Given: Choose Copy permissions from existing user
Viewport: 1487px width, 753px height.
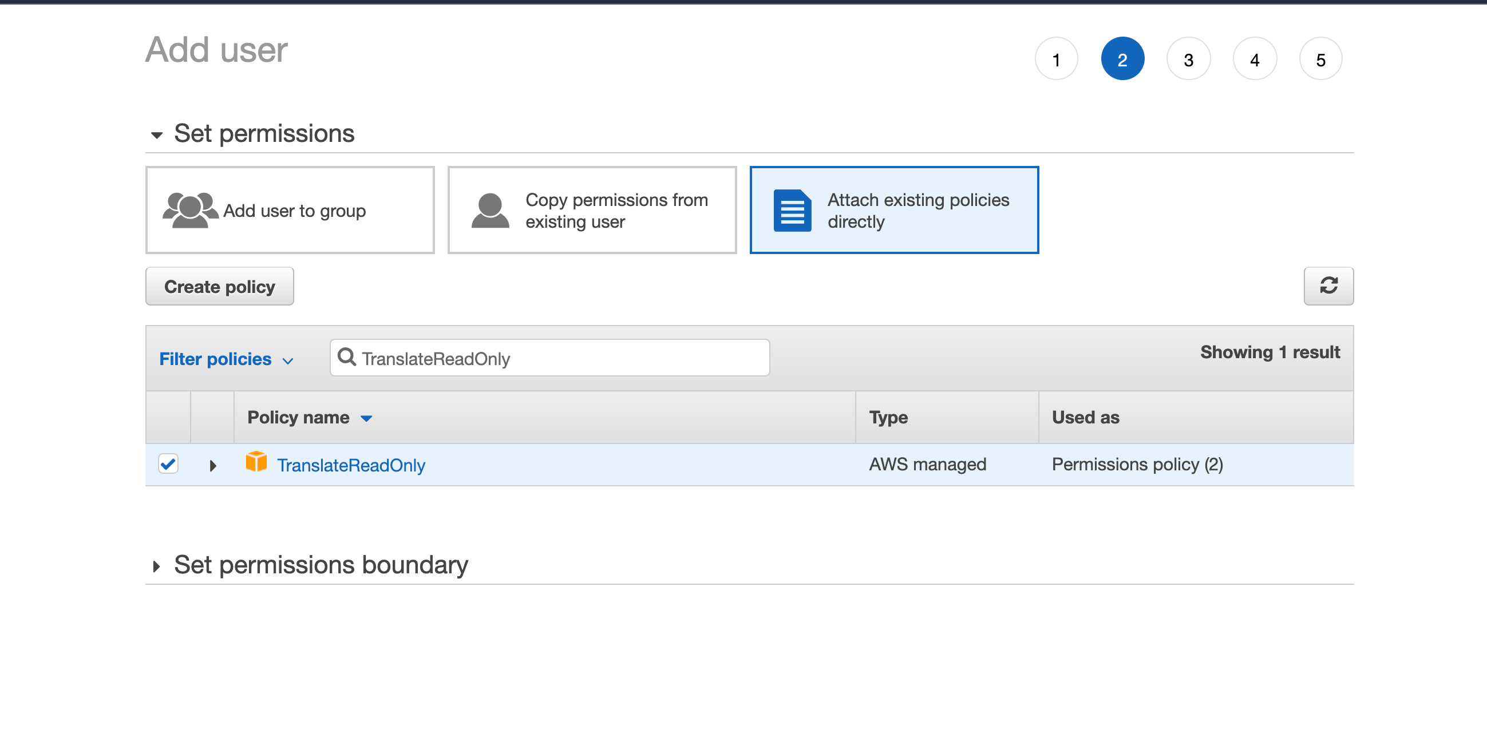Looking at the screenshot, I should [592, 210].
